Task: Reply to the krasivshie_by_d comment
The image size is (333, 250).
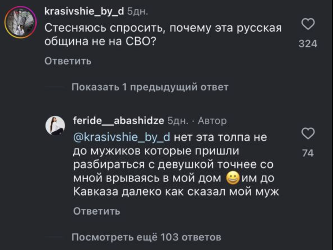Action: pos(68,62)
